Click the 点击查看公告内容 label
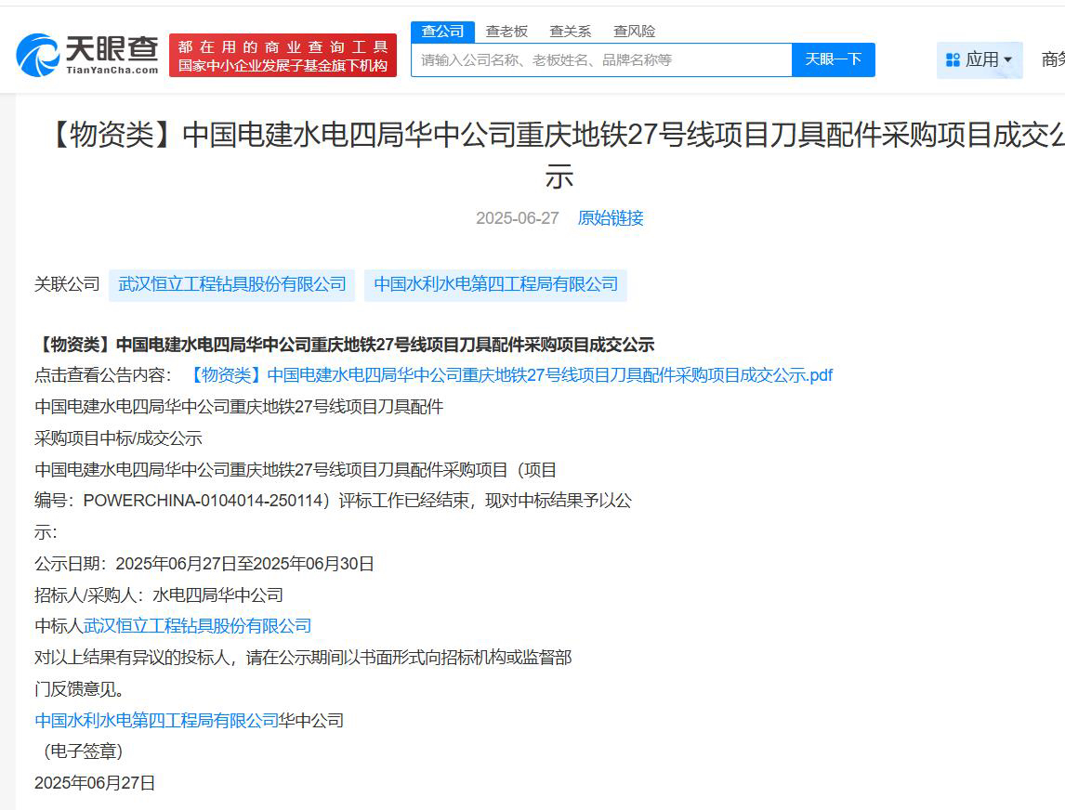This screenshot has width=1065, height=810. click(104, 375)
